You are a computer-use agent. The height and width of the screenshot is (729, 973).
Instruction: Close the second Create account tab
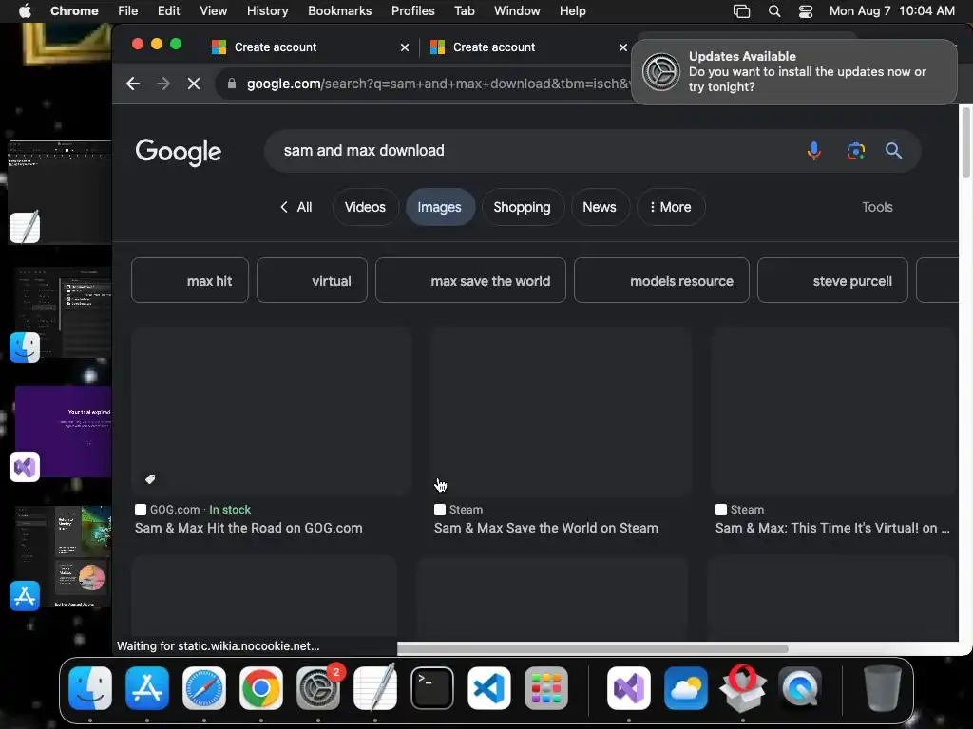pyautogui.click(x=623, y=47)
